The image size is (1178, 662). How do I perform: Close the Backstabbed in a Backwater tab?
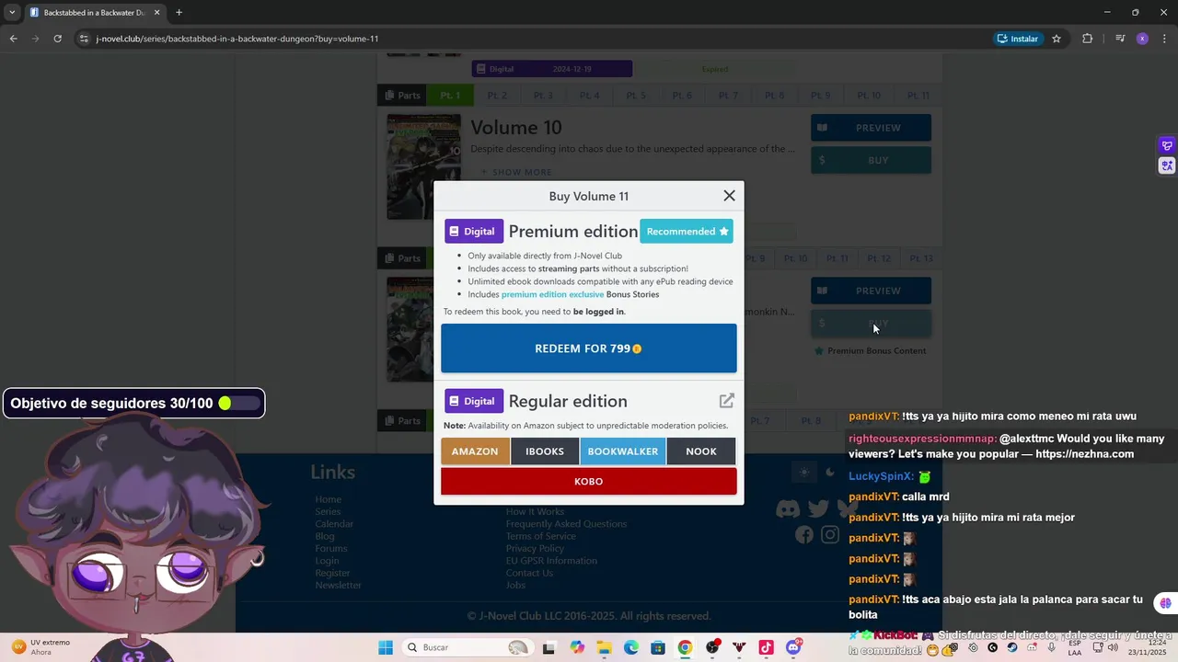click(x=156, y=13)
